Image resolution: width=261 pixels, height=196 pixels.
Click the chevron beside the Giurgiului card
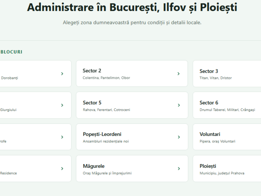click(62, 105)
